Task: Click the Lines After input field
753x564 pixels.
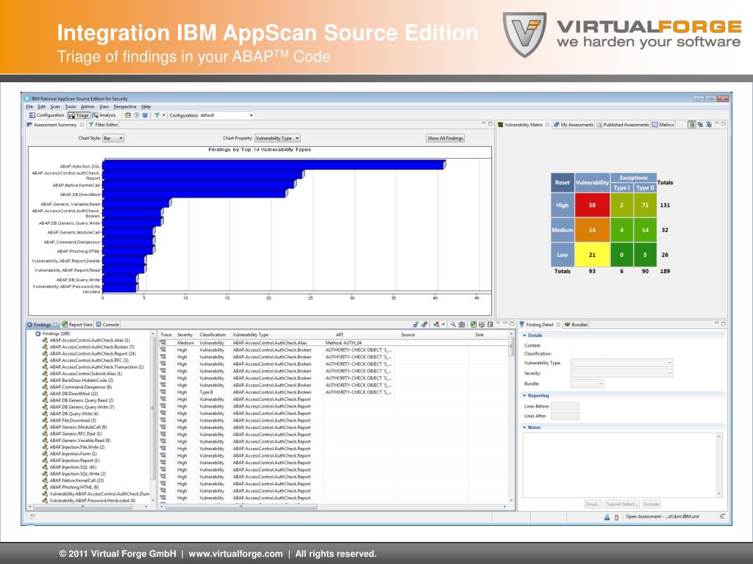Action: click(x=565, y=416)
